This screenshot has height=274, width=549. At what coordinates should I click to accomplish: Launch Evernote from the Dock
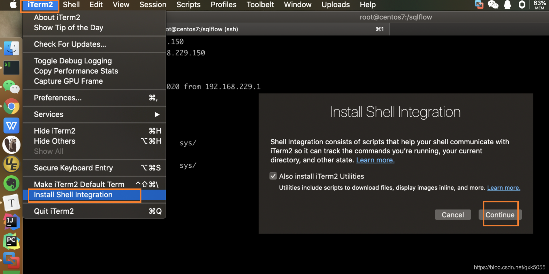11,184
